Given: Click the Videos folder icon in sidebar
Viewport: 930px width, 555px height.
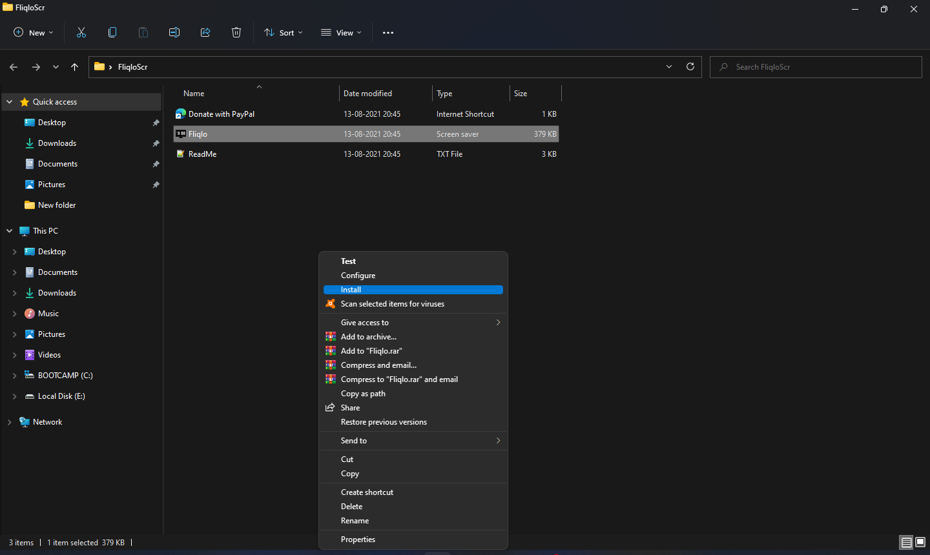Looking at the screenshot, I should (x=30, y=355).
